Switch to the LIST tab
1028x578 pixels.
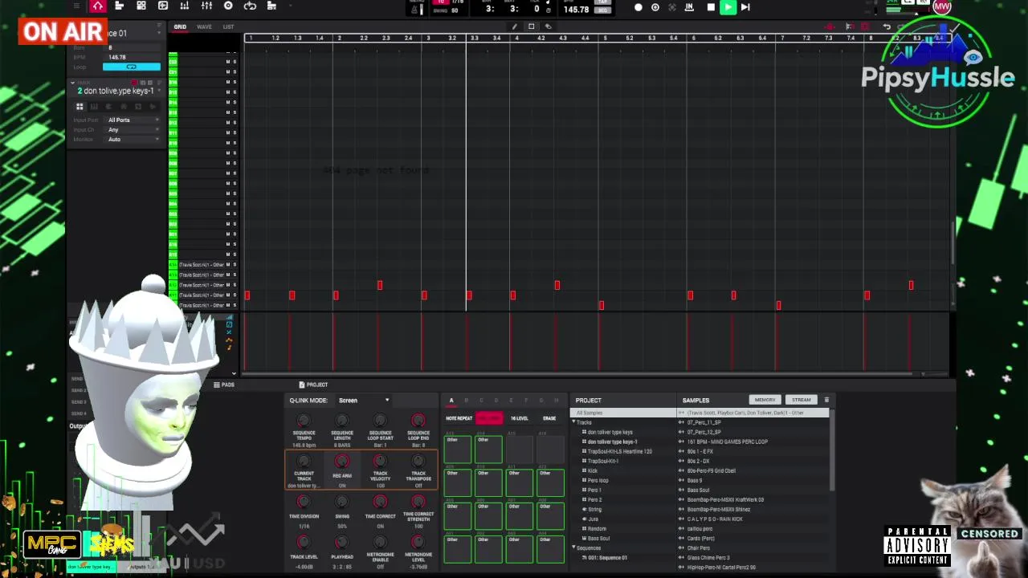pos(229,27)
